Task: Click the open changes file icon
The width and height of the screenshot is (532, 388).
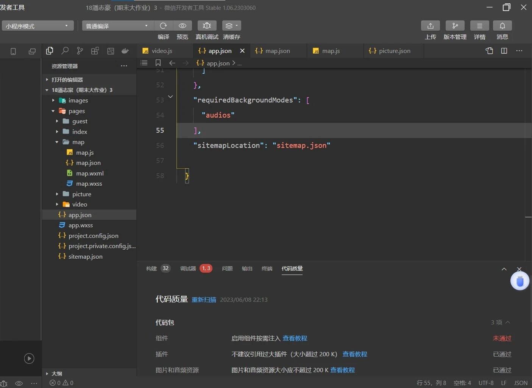Action: [x=489, y=51]
